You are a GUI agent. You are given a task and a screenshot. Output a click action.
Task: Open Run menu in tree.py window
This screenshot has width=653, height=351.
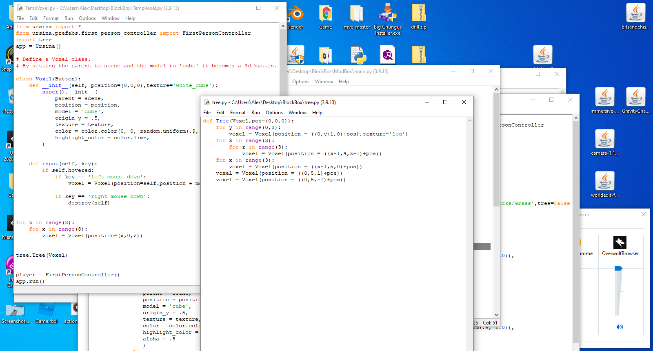(255, 113)
